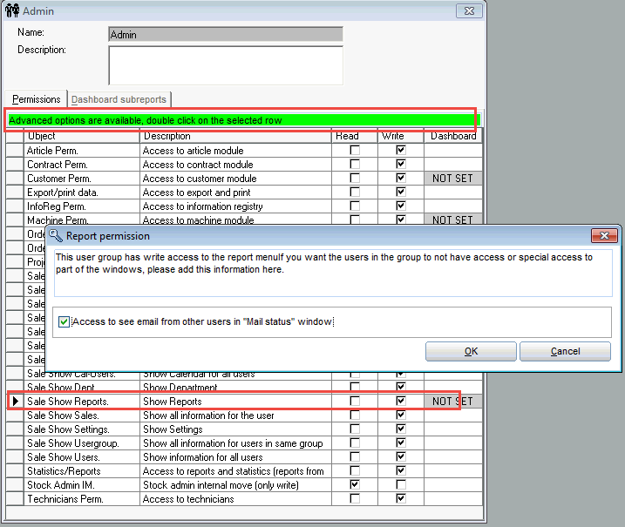Image resolution: width=625 pixels, height=527 pixels.
Task: Click the Name input field
Action: pos(225,35)
